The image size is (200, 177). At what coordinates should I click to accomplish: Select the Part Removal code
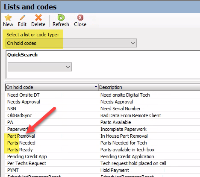click(x=21, y=136)
